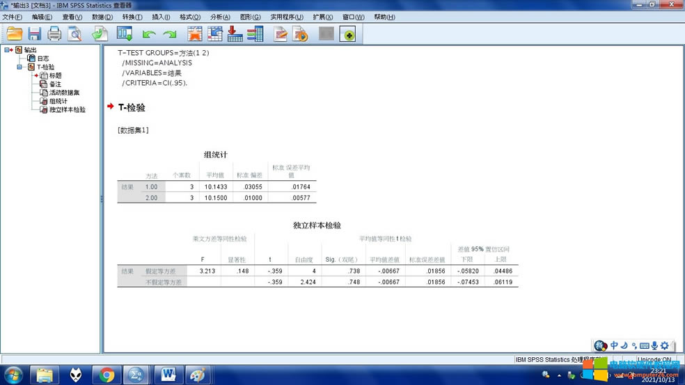Collapse the 输出 root tree node
This screenshot has height=385, width=685.
tap(8, 49)
